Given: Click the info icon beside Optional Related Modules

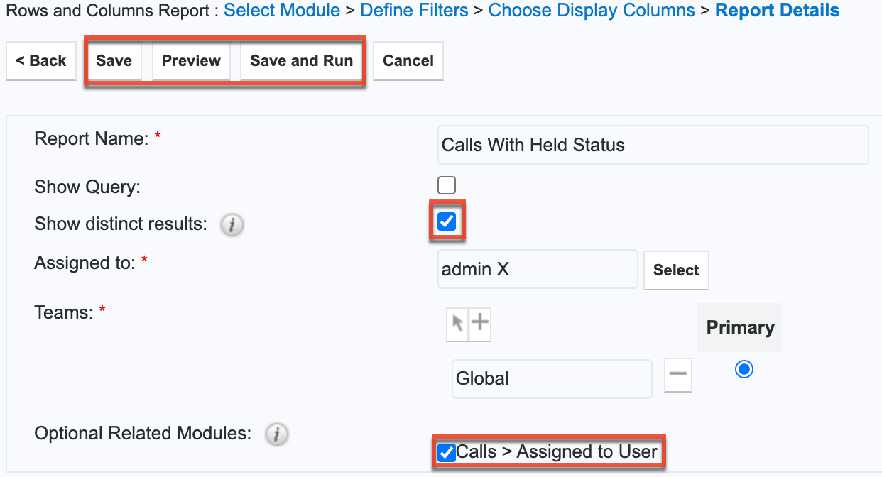Looking at the screenshot, I should point(276,434).
